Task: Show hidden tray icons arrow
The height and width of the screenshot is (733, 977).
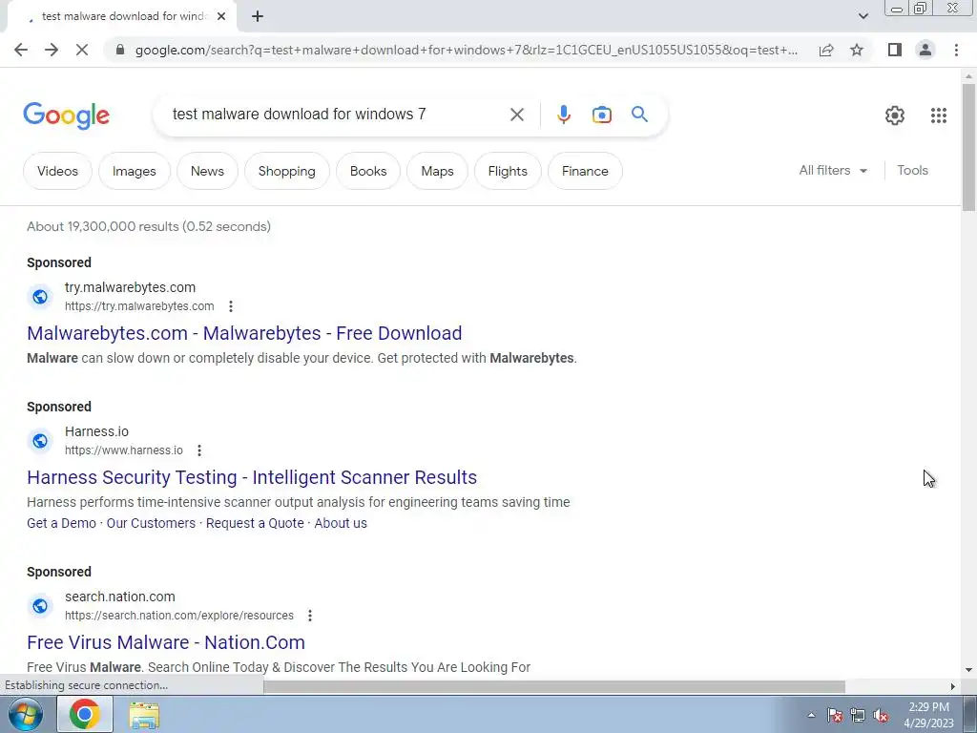Action: tap(811, 715)
